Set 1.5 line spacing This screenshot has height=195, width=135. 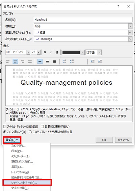47,61
